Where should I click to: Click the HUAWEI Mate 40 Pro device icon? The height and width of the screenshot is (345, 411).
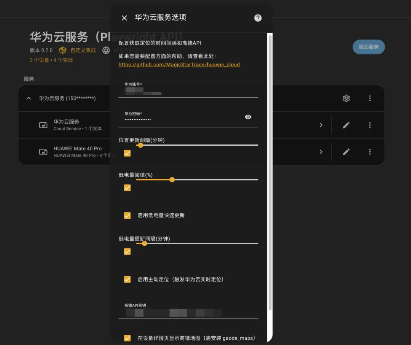coord(43,152)
